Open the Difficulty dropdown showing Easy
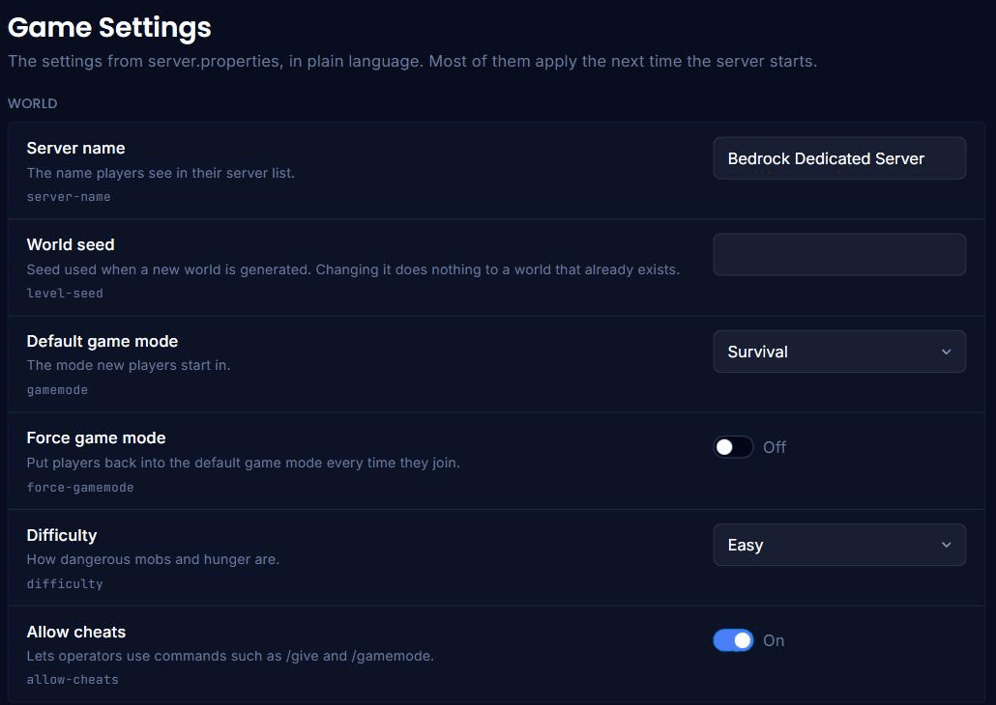 tap(839, 545)
